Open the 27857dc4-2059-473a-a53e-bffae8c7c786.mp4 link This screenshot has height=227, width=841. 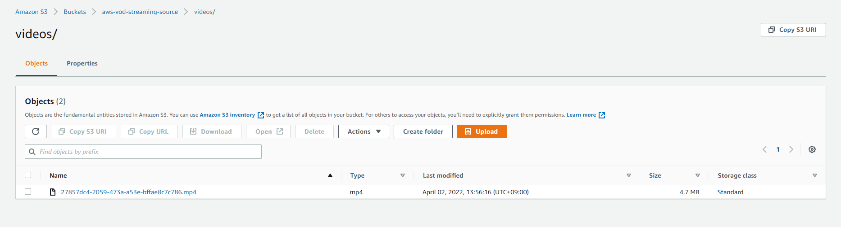click(129, 192)
